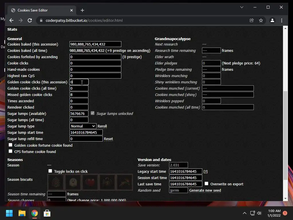
Task: Click the browser back arrow
Action: pyautogui.click(x=11, y=20)
